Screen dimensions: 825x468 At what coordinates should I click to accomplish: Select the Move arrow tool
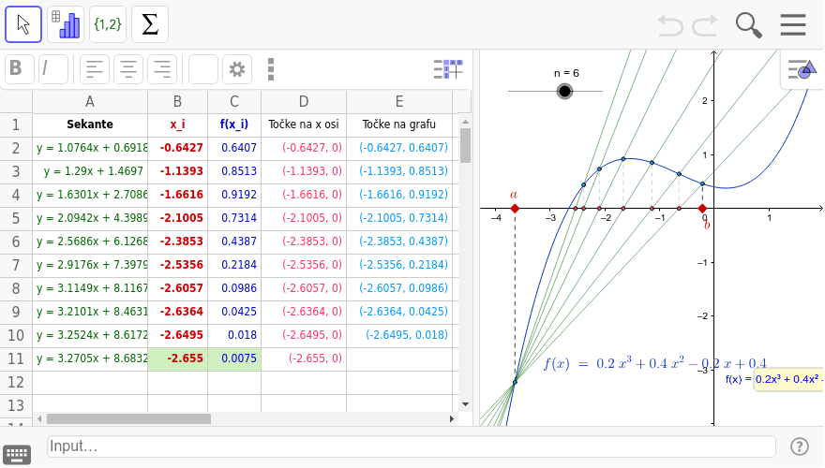[23, 24]
